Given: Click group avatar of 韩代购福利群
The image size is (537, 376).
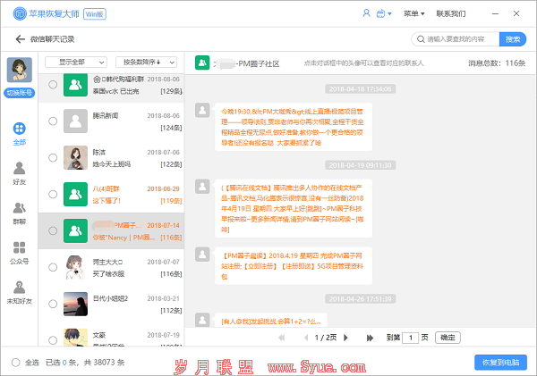Looking at the screenshot, I should 75,85.
